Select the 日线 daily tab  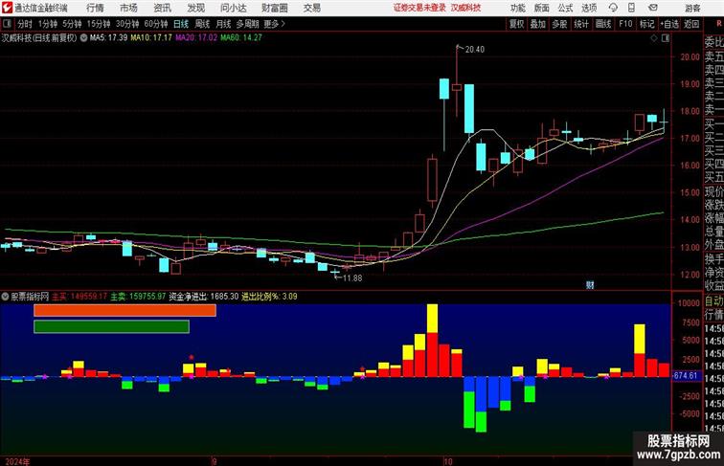(181, 24)
